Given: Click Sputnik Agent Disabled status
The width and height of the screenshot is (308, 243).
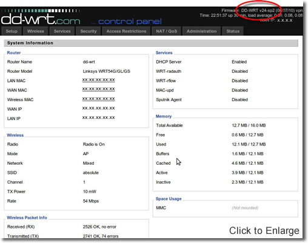Looking at the screenshot, I should tap(239, 100).
